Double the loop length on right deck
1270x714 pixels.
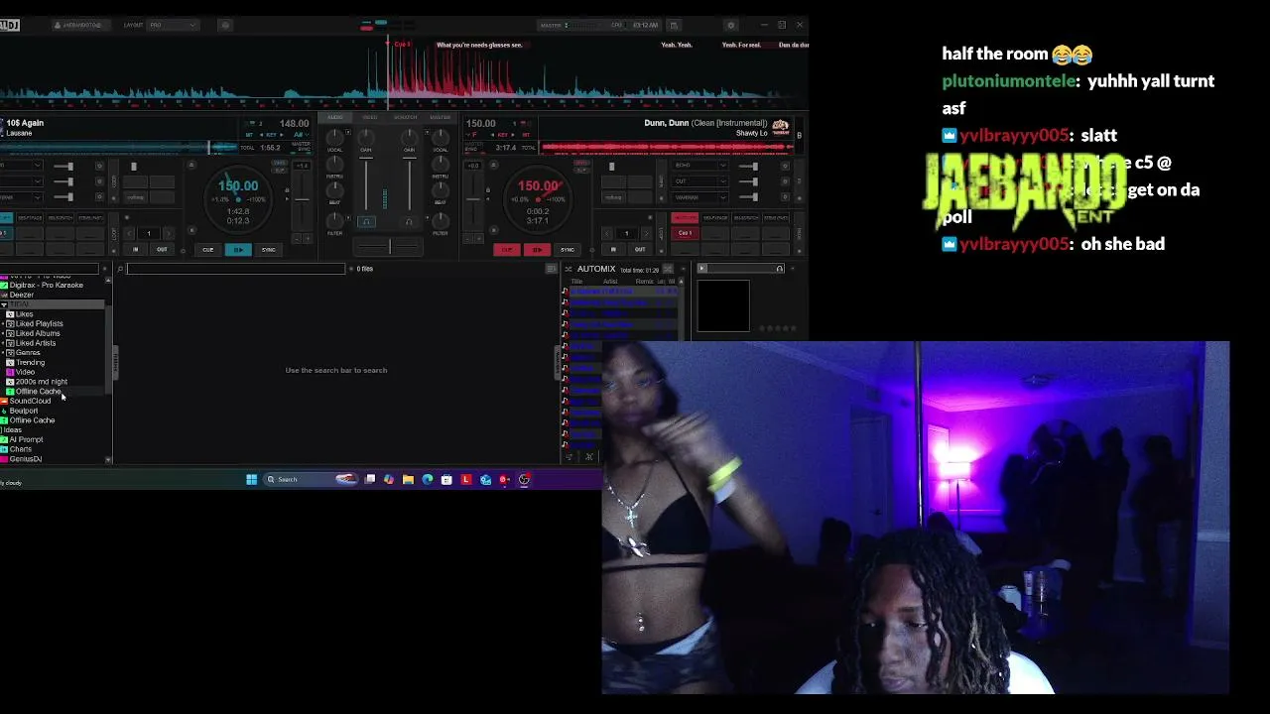[647, 233]
